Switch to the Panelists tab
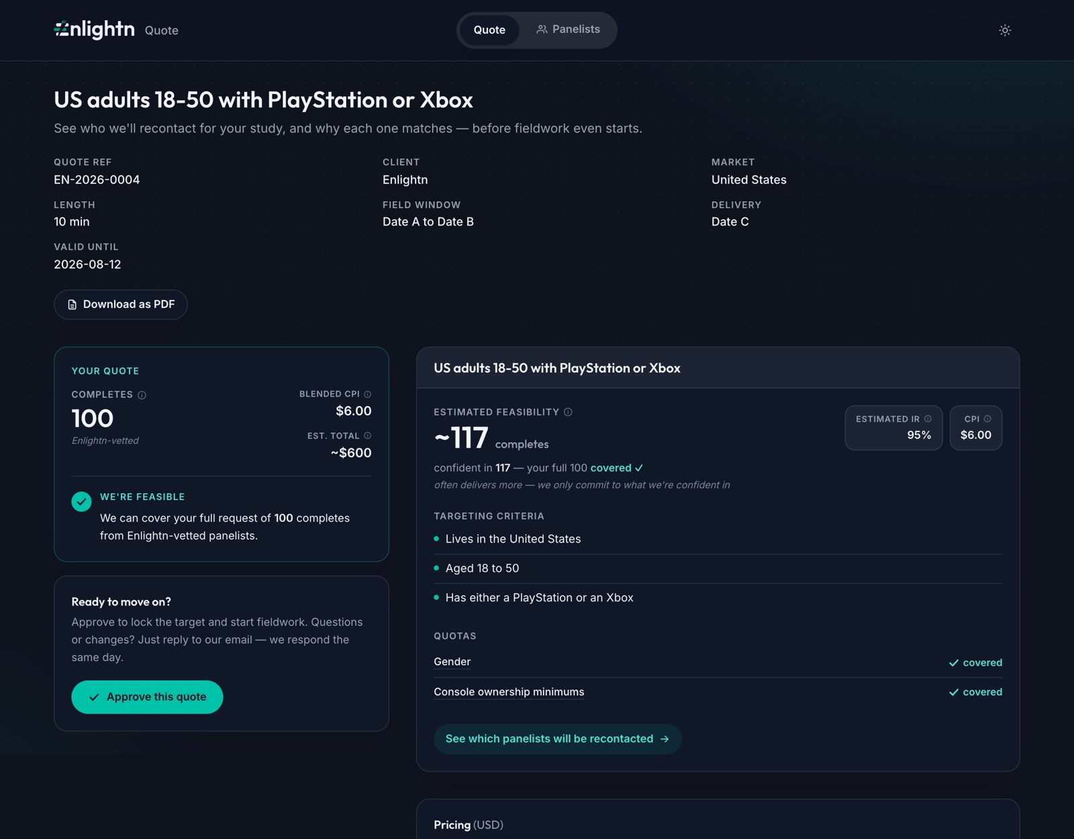This screenshot has height=839, width=1074. pyautogui.click(x=568, y=30)
